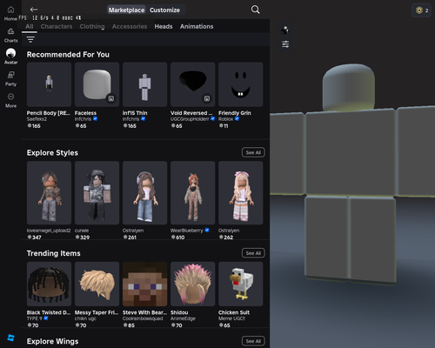Click the Robux balance icon
435x348 pixels.
click(x=419, y=10)
